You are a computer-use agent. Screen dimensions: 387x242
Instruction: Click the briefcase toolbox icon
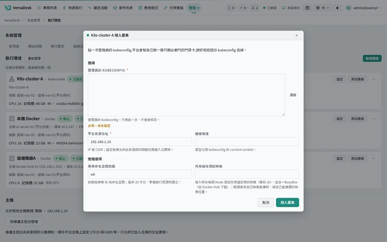point(307,8)
